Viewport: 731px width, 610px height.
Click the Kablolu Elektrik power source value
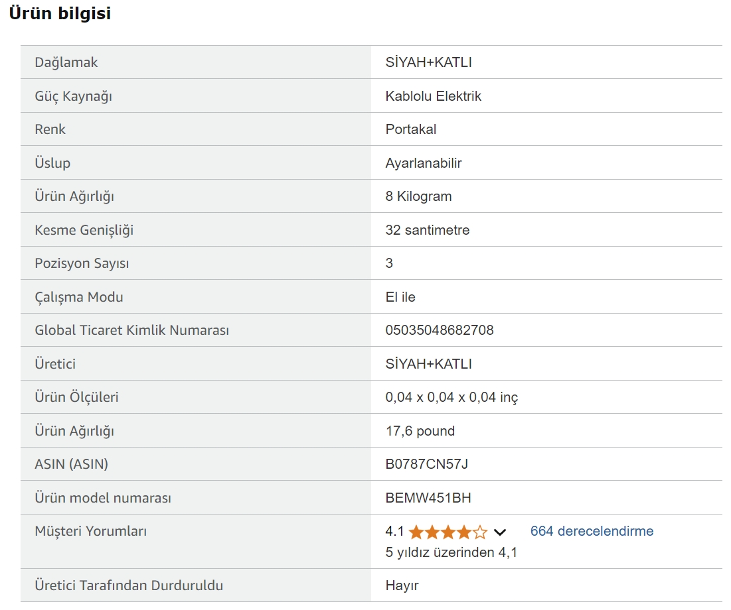point(433,96)
